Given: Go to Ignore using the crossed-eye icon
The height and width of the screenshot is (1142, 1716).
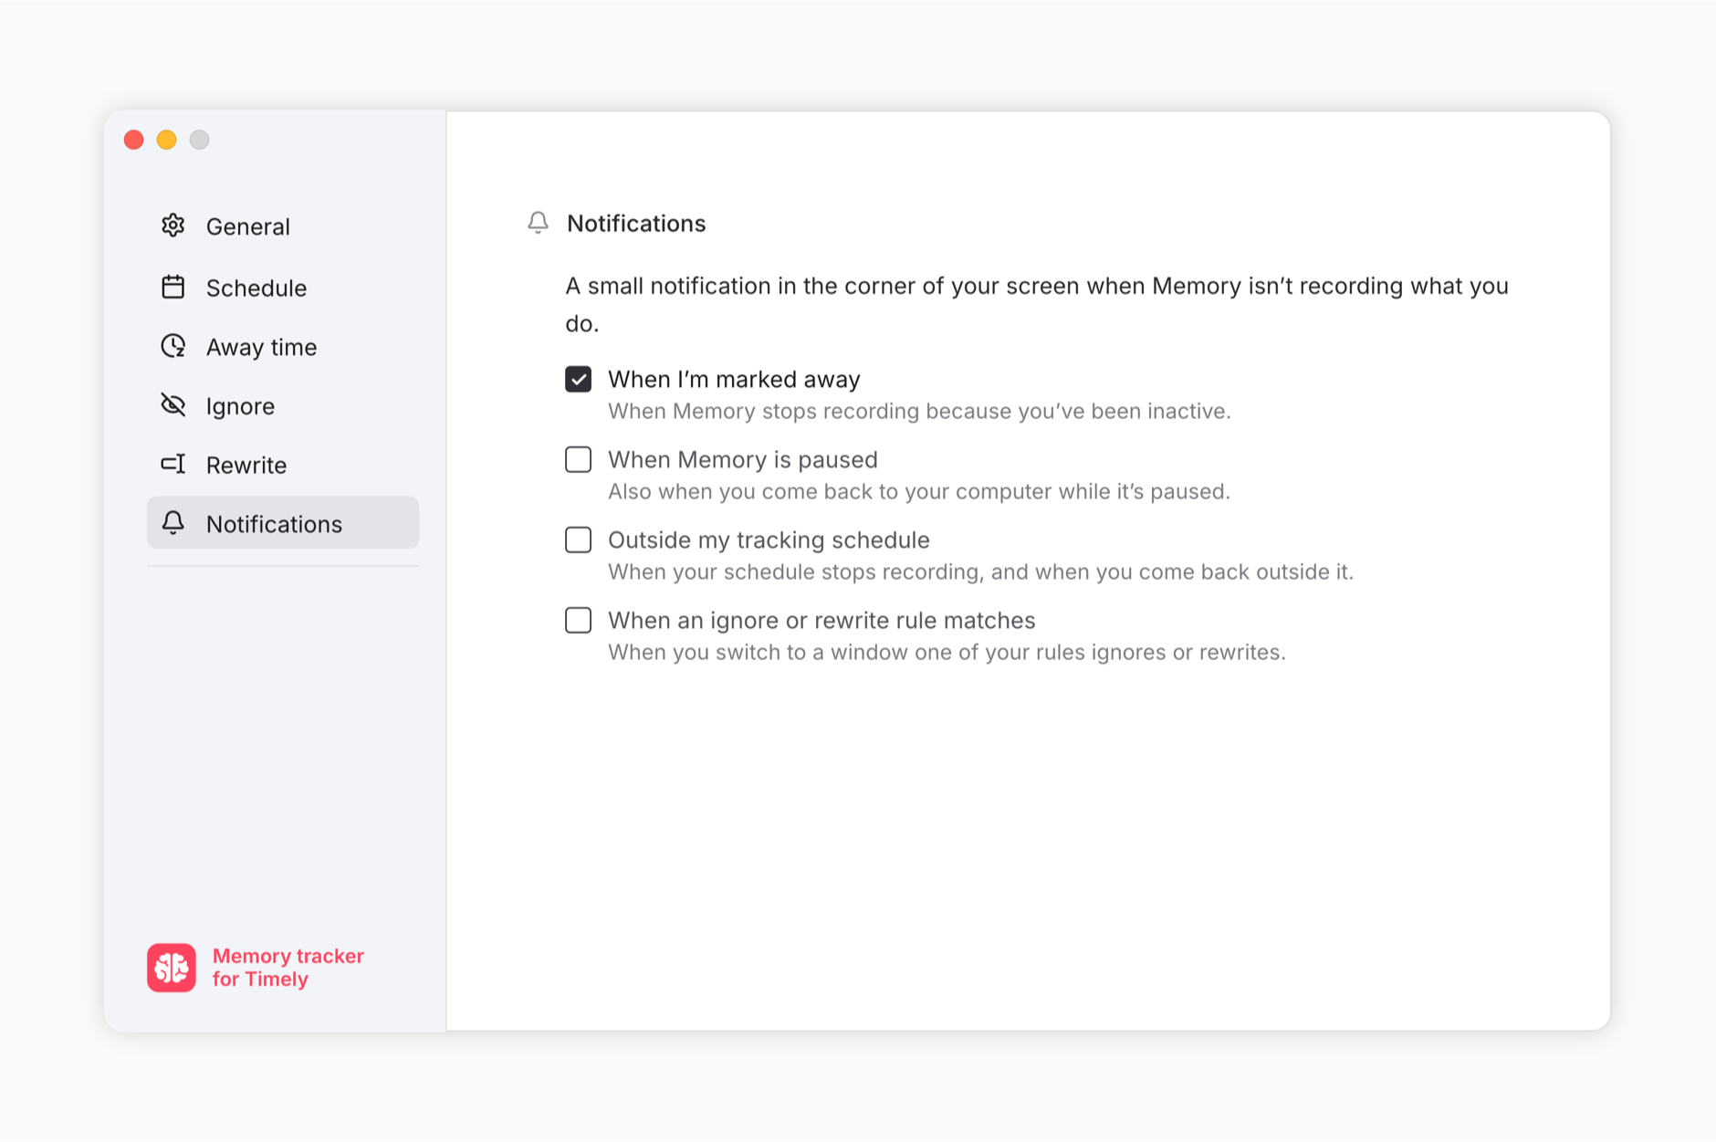Looking at the screenshot, I should 173,405.
